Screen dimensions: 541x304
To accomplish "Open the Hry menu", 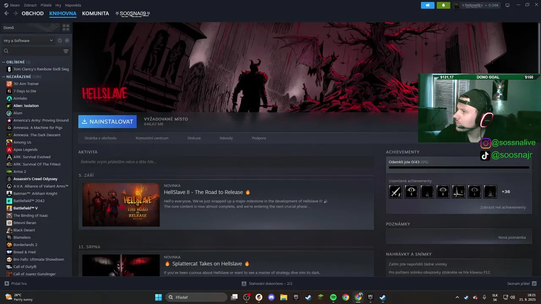I will tap(58, 5).
